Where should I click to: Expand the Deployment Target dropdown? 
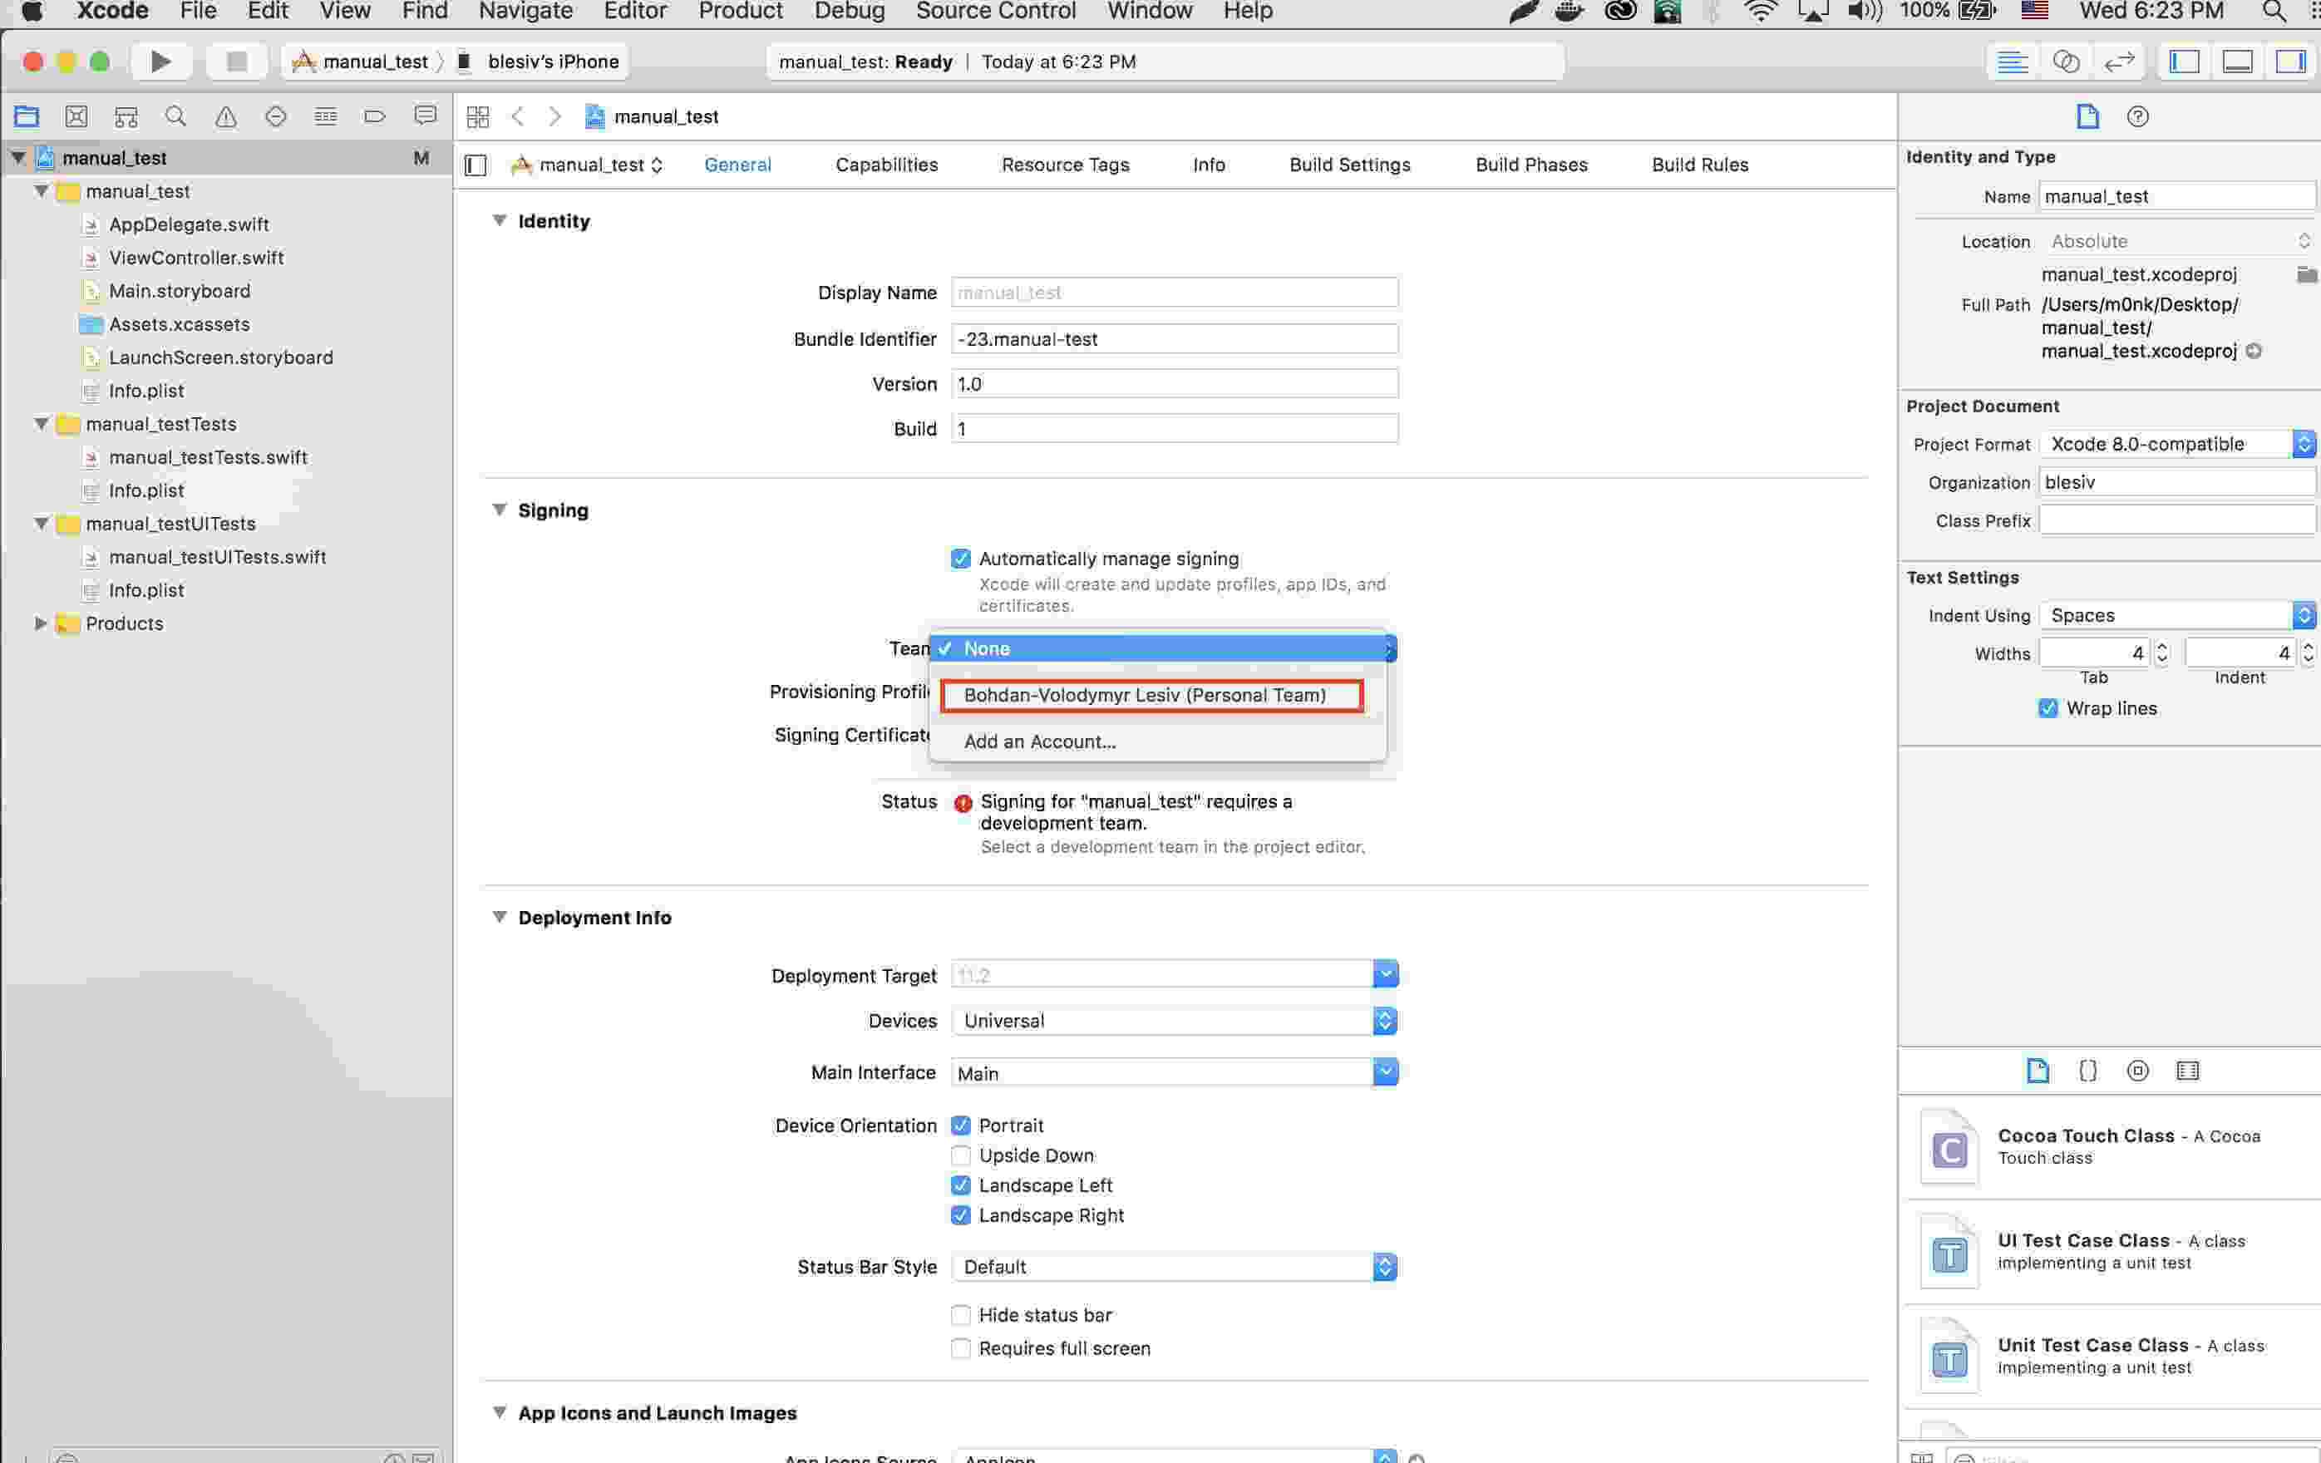pos(1386,974)
